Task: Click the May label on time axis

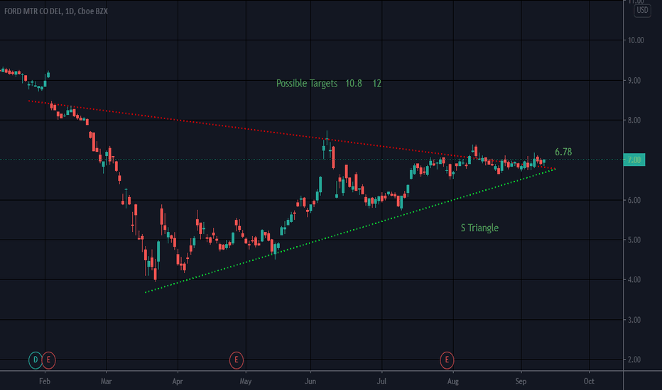Action: point(246,381)
